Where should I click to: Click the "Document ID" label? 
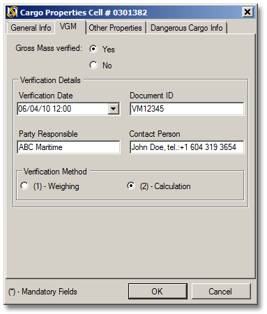point(151,96)
